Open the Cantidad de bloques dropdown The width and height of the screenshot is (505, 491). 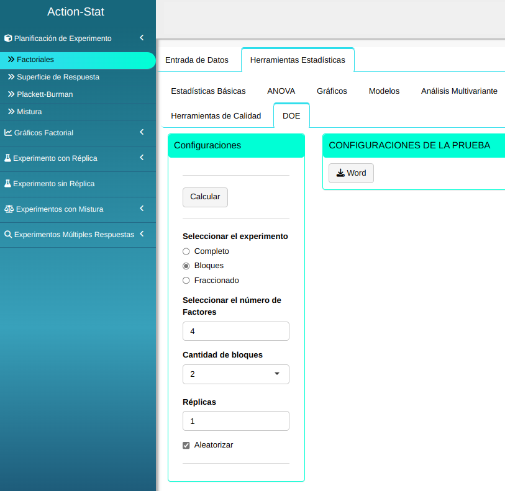pyautogui.click(x=236, y=374)
